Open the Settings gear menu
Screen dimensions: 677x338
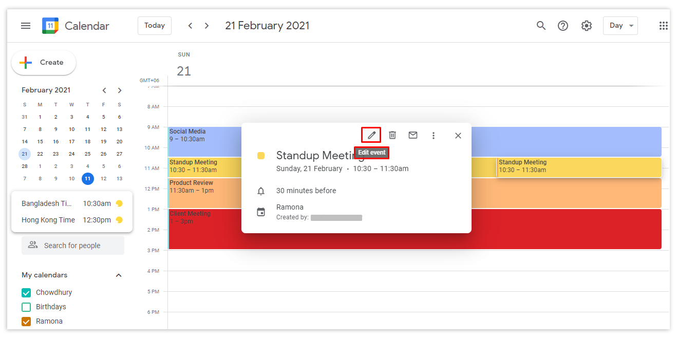click(587, 26)
